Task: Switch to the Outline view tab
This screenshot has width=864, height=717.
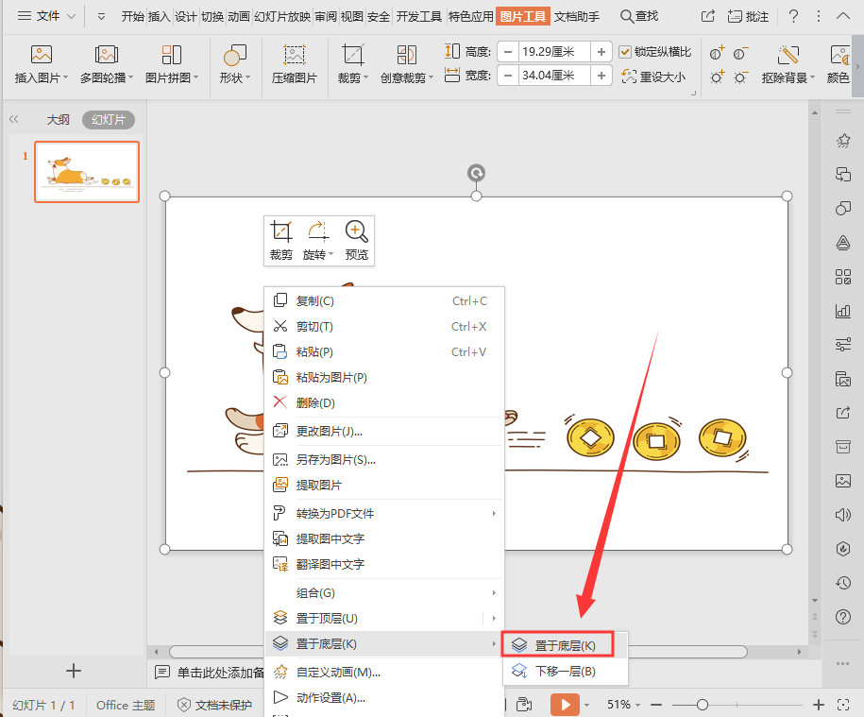Action: pyautogui.click(x=59, y=119)
